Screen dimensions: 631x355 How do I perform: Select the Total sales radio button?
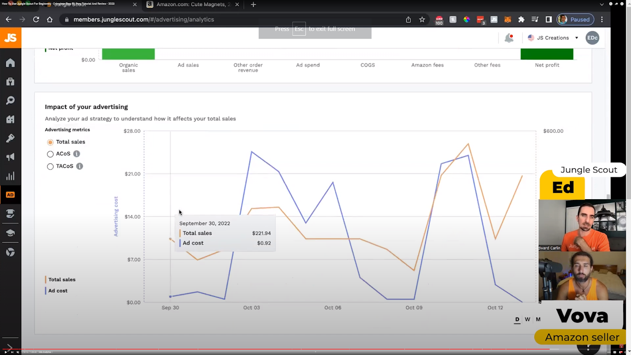coord(50,142)
